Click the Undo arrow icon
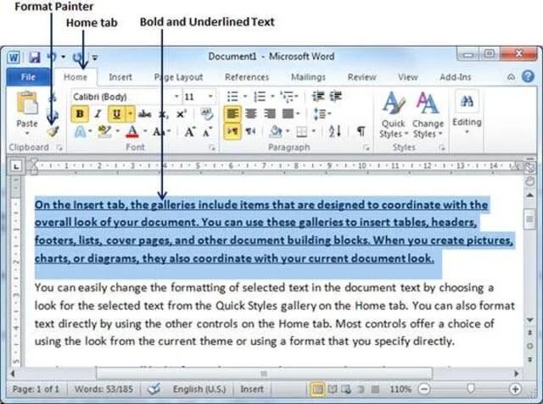Image resolution: width=543 pixels, height=404 pixels. point(52,57)
